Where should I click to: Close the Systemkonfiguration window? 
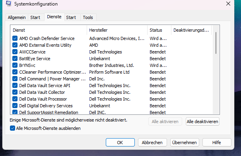coord(228,4)
